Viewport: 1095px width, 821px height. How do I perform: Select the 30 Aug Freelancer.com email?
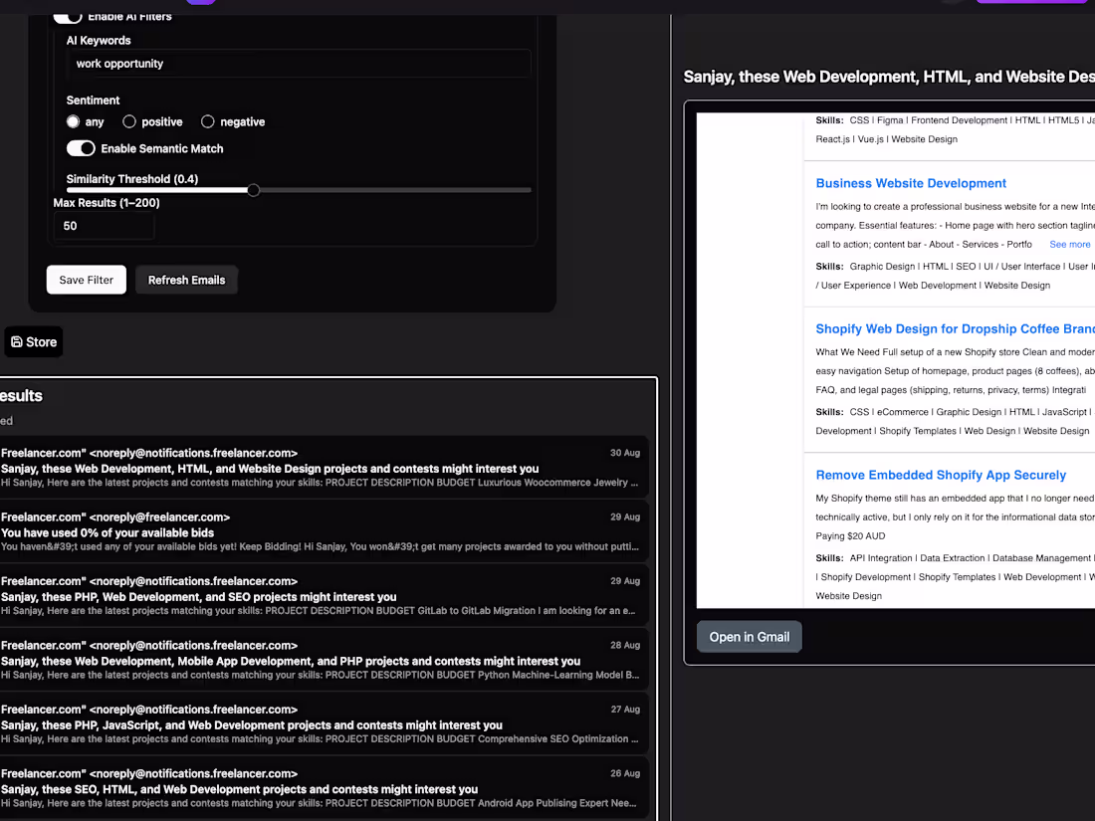point(328,468)
